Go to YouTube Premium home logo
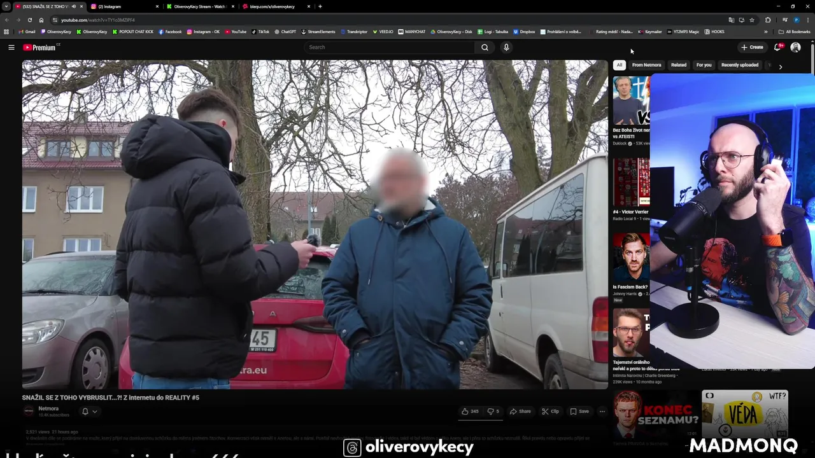 pyautogui.click(x=39, y=47)
